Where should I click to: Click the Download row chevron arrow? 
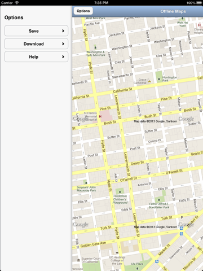click(x=63, y=44)
